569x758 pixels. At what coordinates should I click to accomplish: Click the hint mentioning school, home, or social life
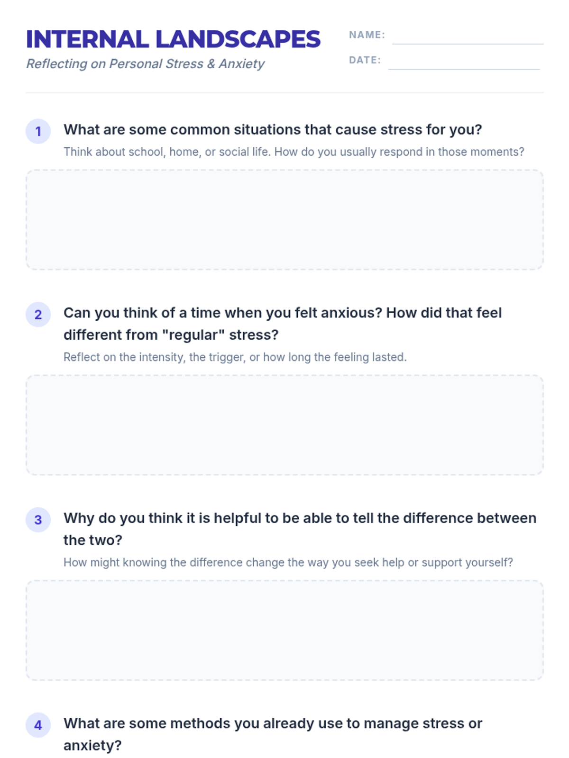[x=294, y=152]
